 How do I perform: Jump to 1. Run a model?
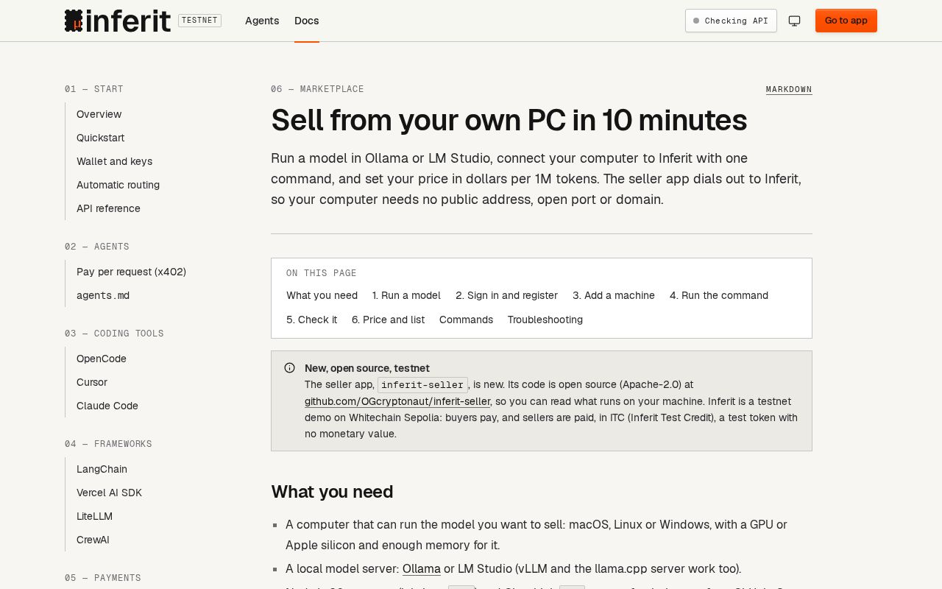[406, 295]
